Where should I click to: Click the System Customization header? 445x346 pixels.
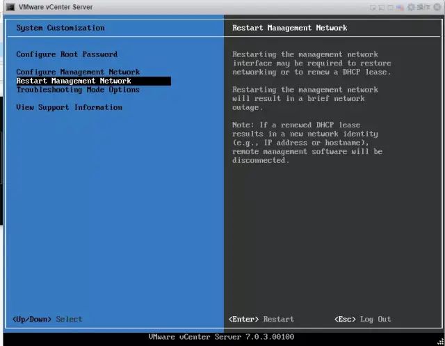click(60, 28)
